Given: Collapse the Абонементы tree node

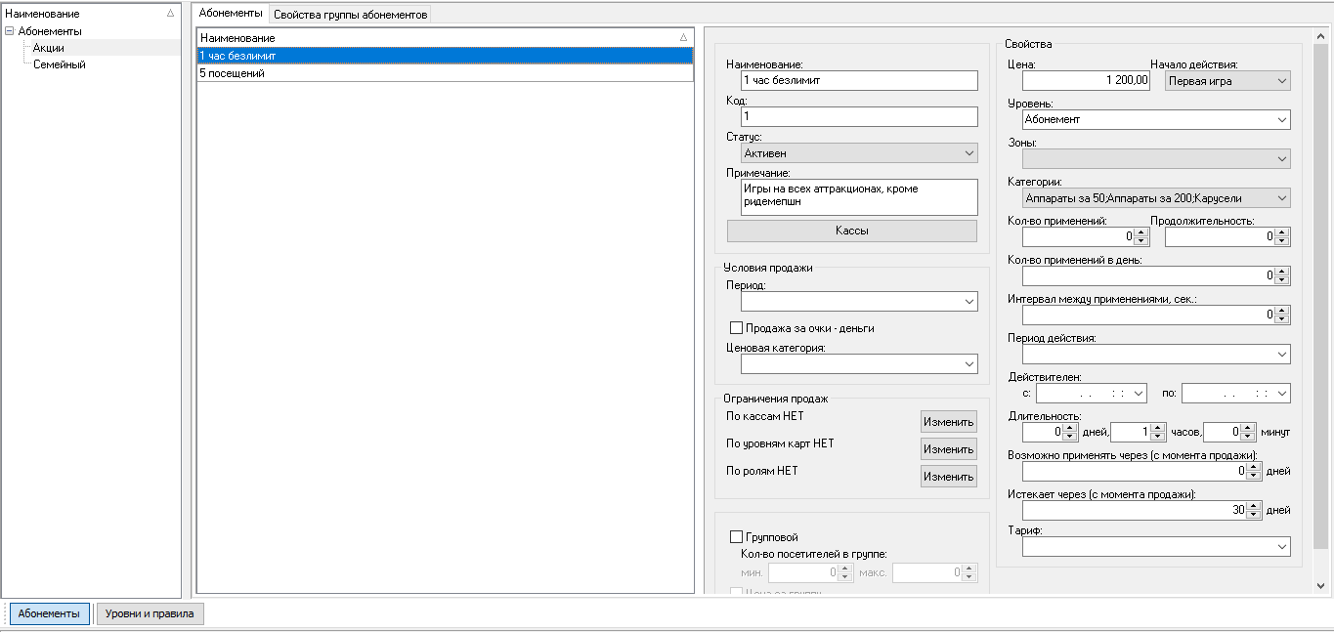Looking at the screenshot, I should [9, 31].
